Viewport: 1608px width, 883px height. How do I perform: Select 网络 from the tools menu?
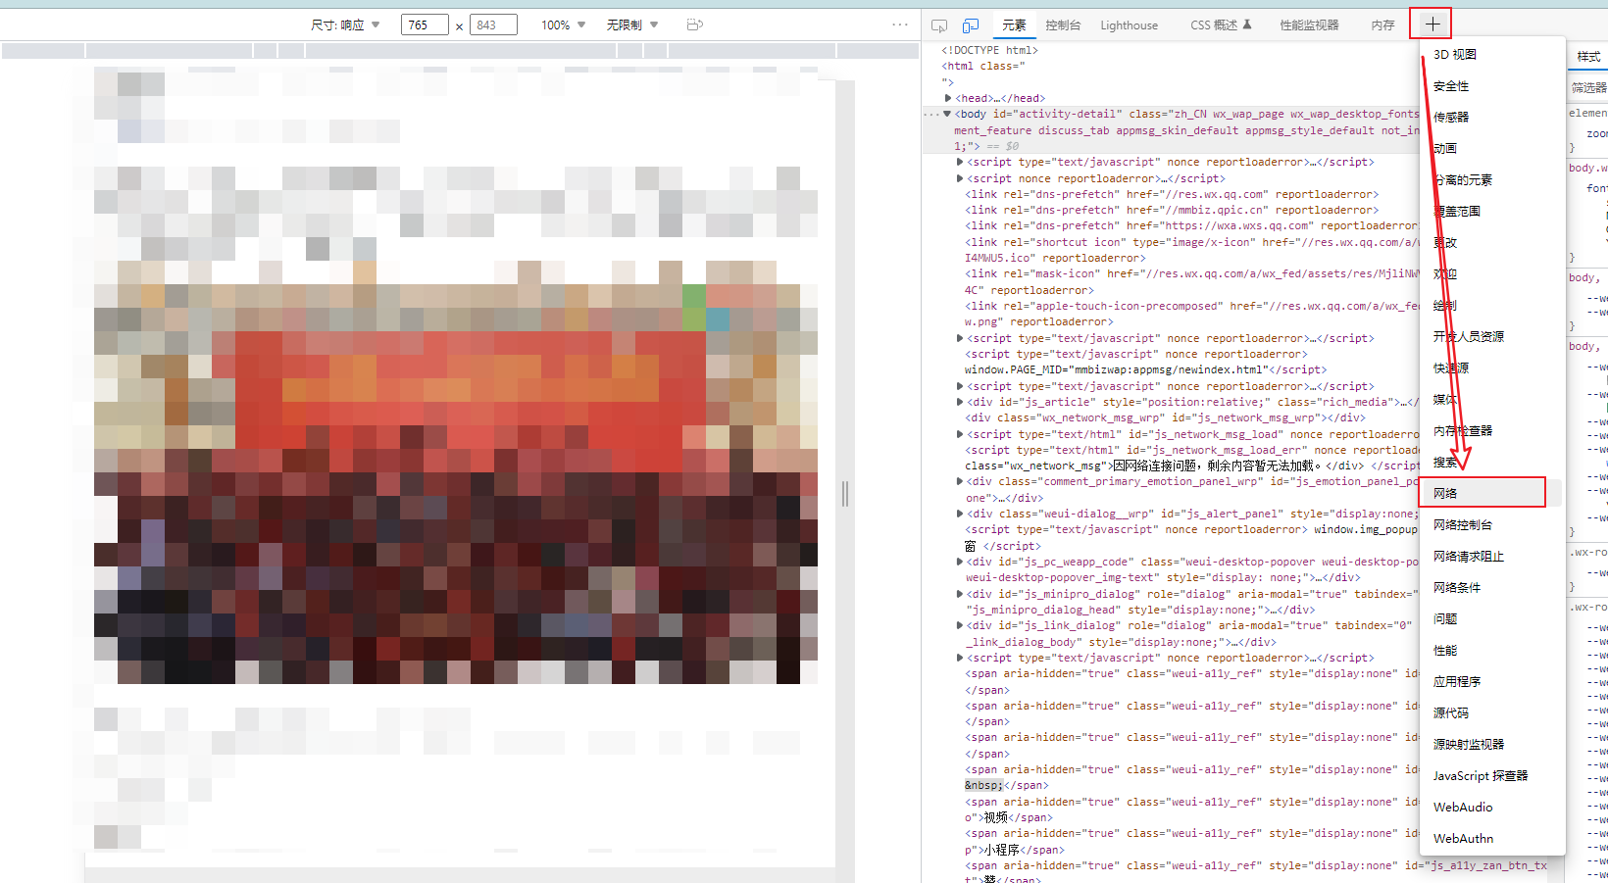click(x=1491, y=494)
